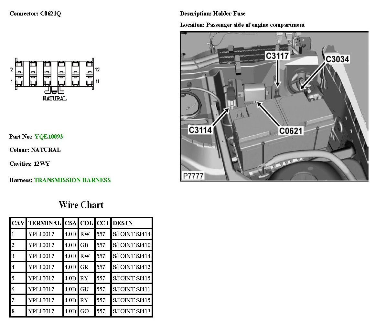Screen dimensions: 375x323
Task: Click the S/JOINT SJ411 destination cell
Action: [132, 289]
